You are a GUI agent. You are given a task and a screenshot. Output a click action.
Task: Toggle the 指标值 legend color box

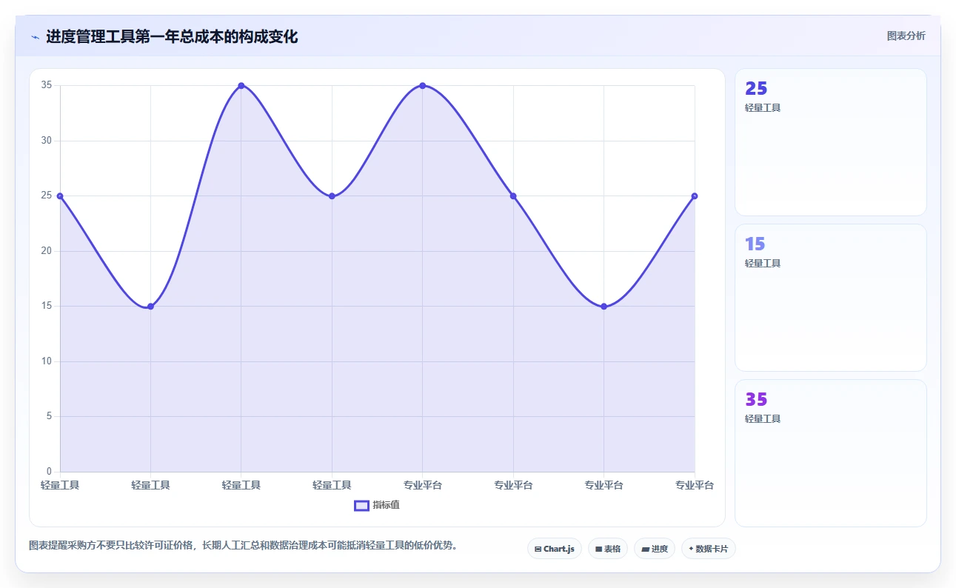tap(361, 505)
